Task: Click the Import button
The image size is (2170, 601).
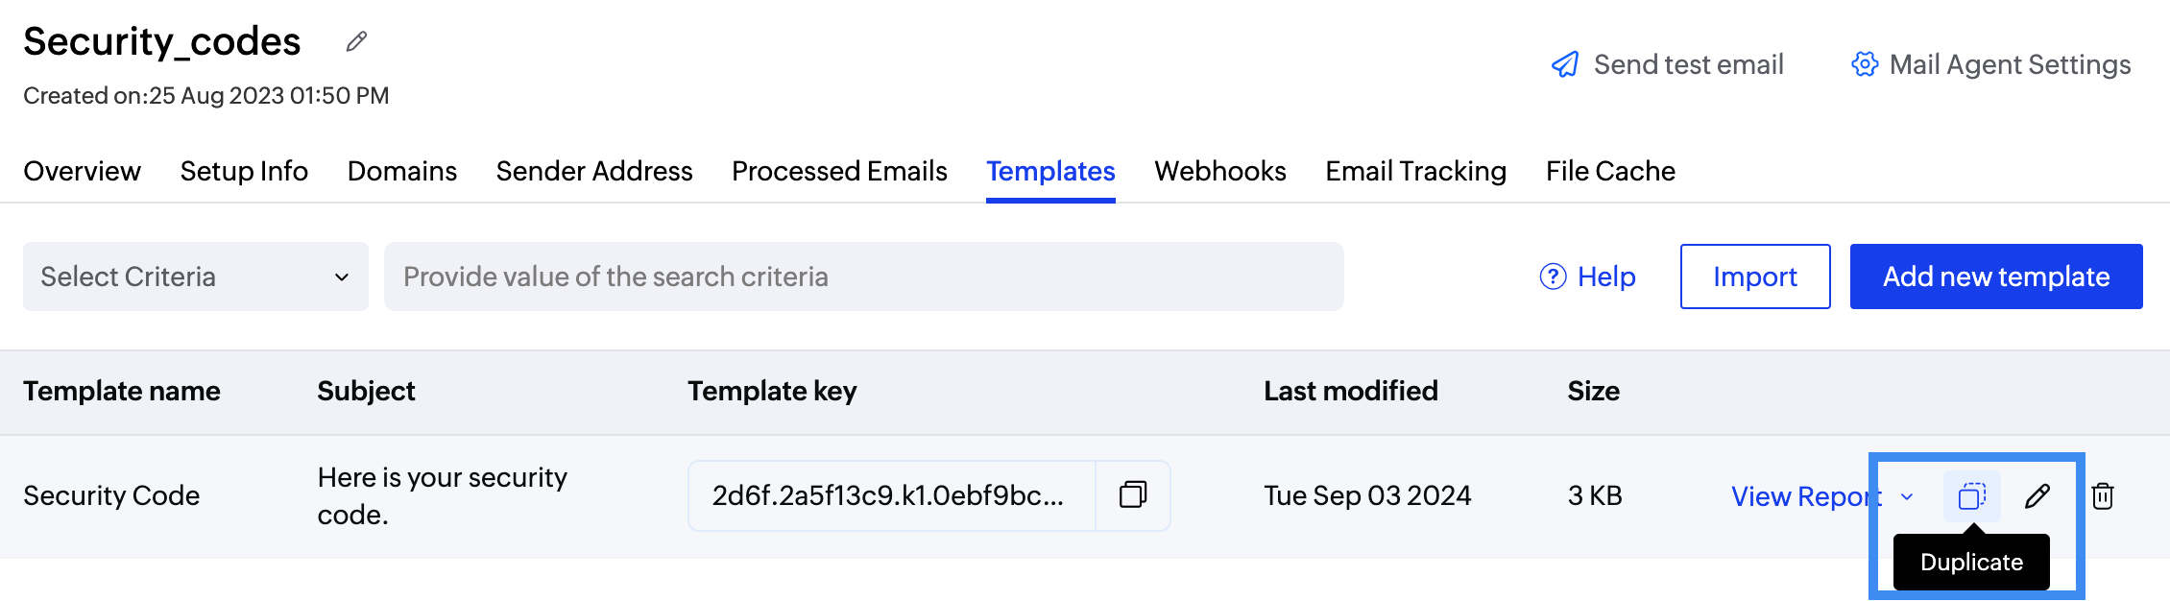Action: [x=1755, y=276]
